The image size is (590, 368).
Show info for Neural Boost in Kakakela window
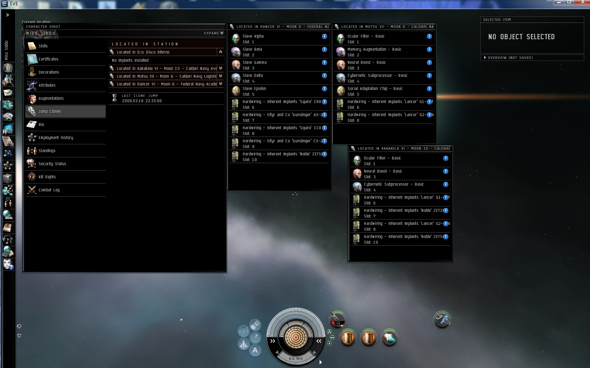[x=446, y=171]
